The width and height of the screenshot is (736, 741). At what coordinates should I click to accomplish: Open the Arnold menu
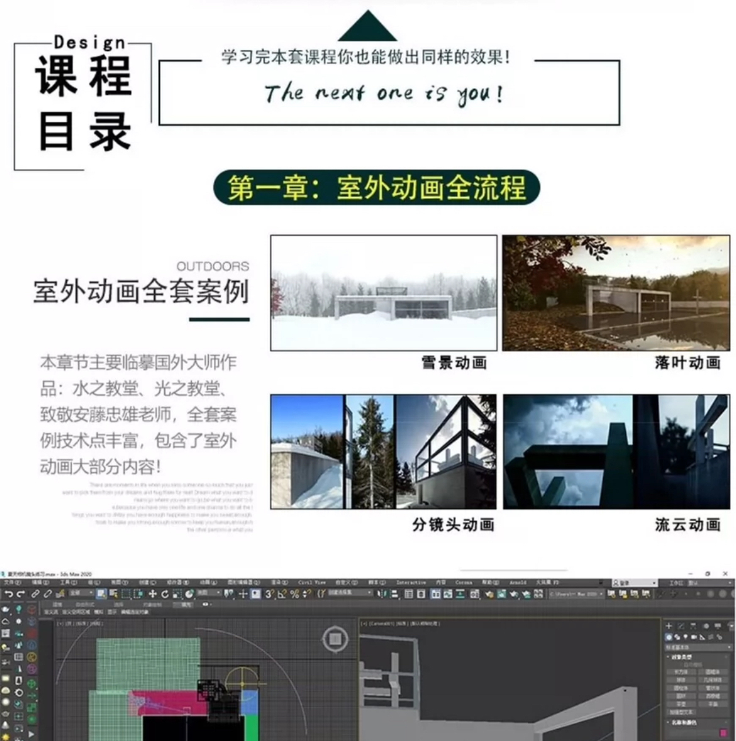pyautogui.click(x=518, y=582)
